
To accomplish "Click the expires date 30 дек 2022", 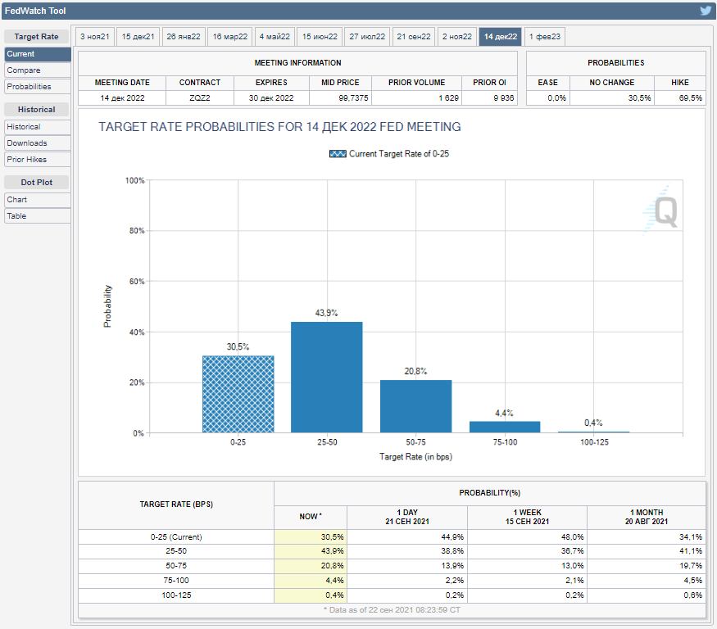I will [271, 97].
